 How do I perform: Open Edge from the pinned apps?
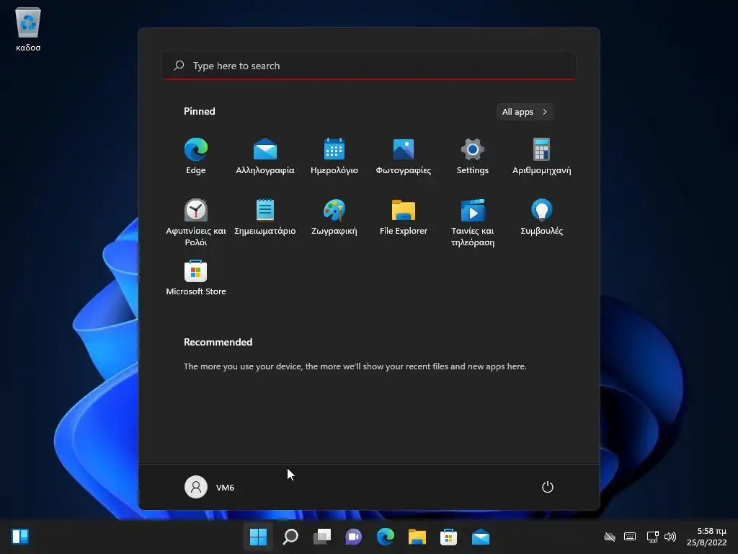(196, 157)
